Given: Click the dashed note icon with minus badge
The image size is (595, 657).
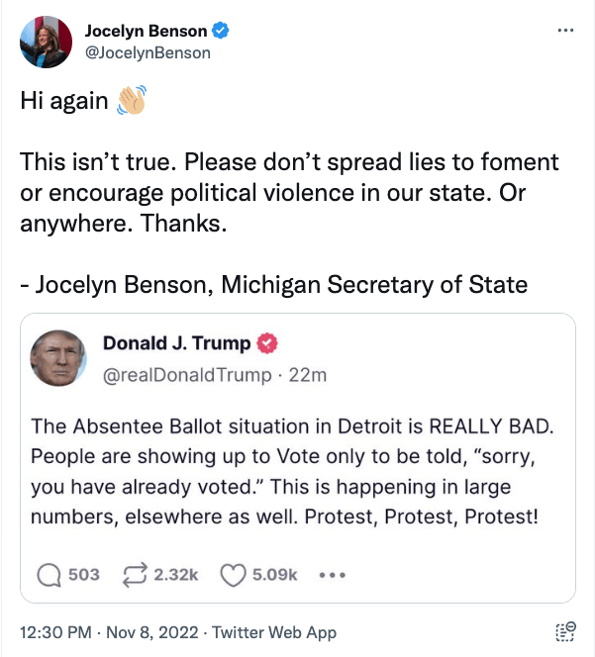Looking at the screenshot, I should point(565,633).
